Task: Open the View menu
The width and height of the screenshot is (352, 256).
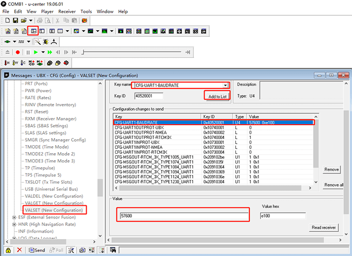Action: click(x=31, y=11)
